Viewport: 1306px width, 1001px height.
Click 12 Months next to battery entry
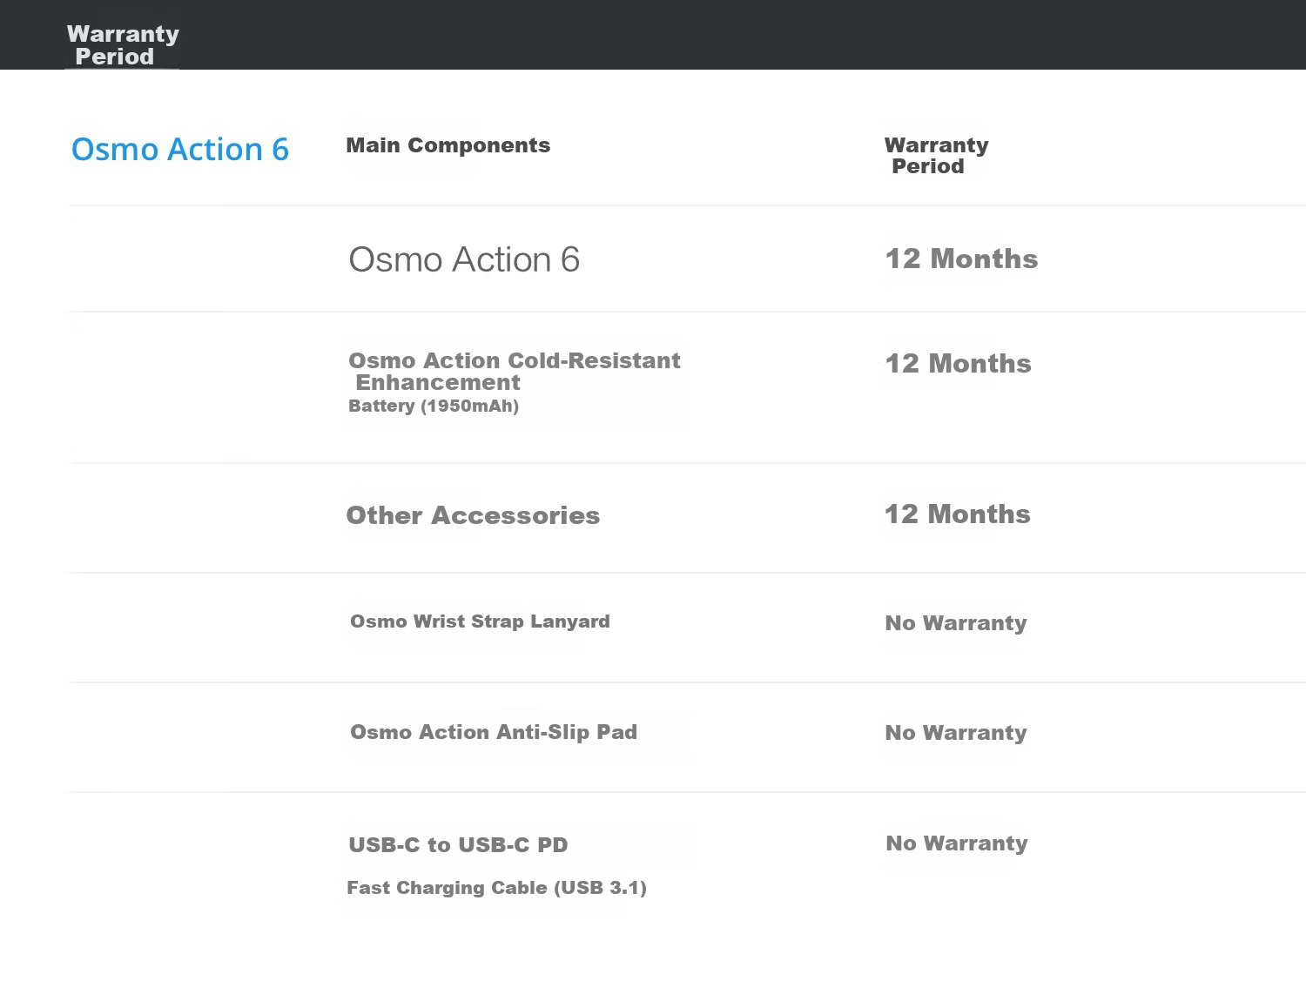point(958,363)
